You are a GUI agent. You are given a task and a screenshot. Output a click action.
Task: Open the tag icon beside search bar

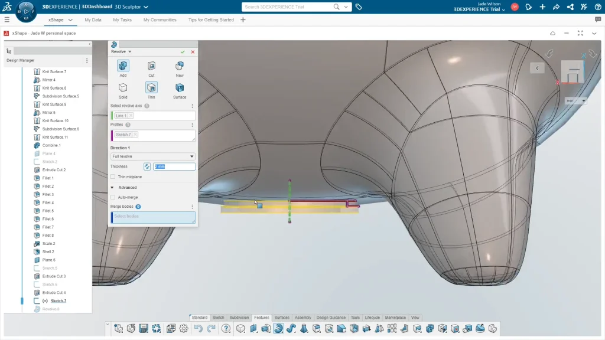click(359, 7)
